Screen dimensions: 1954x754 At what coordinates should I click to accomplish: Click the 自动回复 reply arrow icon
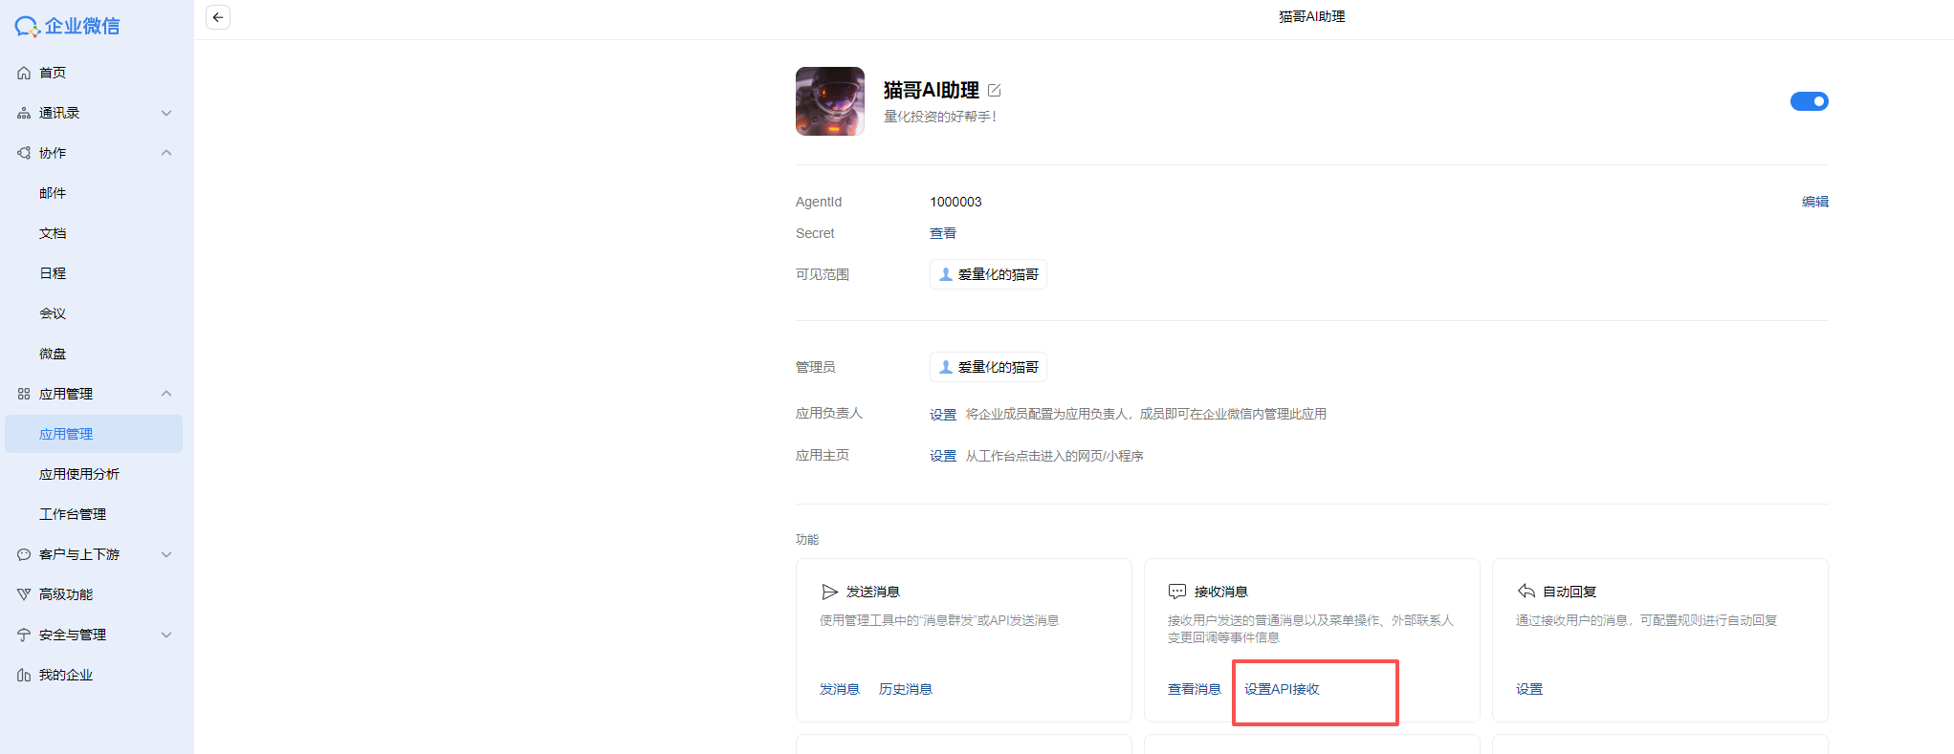point(1526,592)
